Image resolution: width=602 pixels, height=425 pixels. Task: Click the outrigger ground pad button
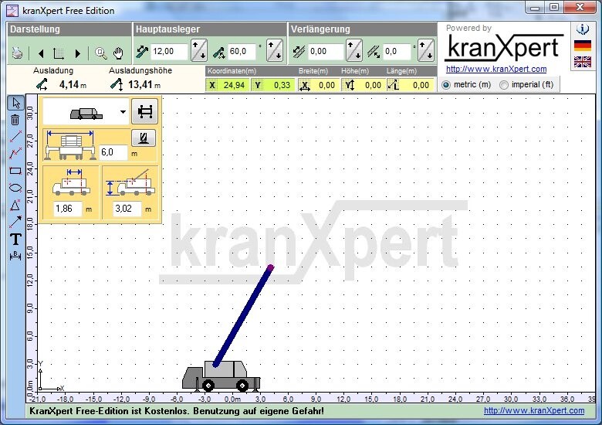pos(144,138)
